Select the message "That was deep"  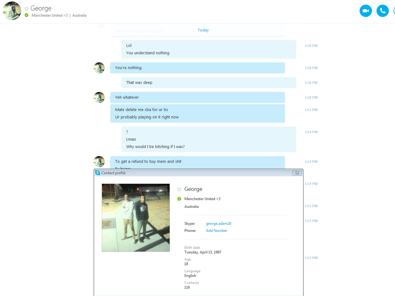(x=139, y=83)
